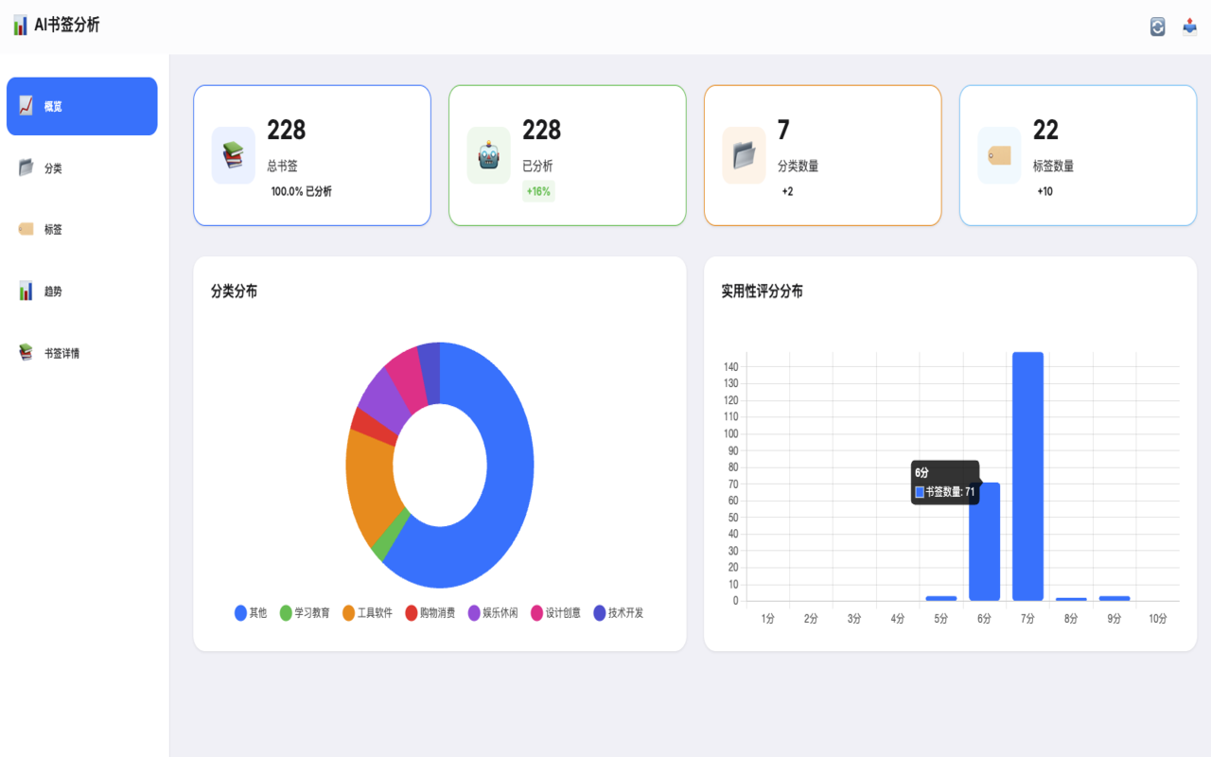The image size is (1211, 757).
Task: Click the AI书签分析 bar chart logo
Action: coord(20,26)
